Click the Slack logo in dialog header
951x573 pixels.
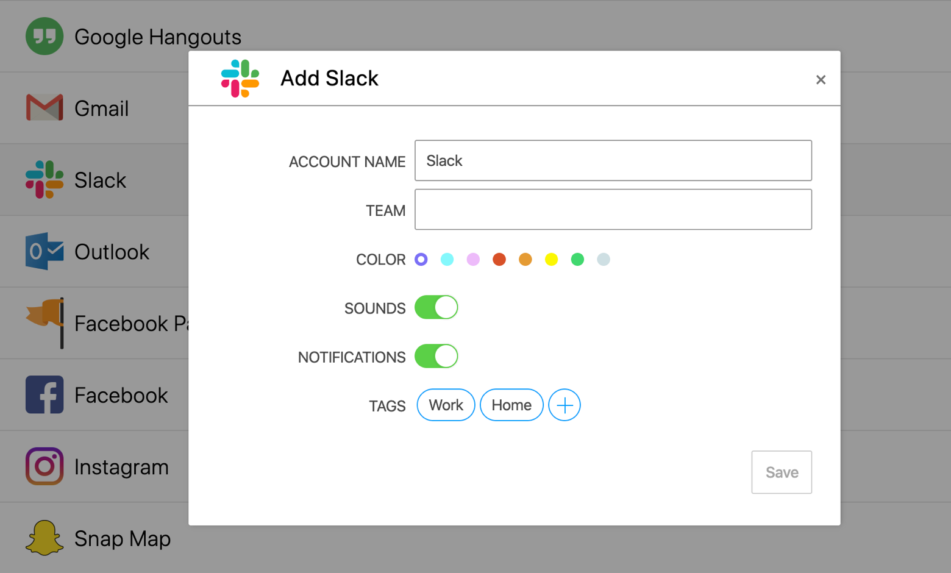[x=240, y=79]
